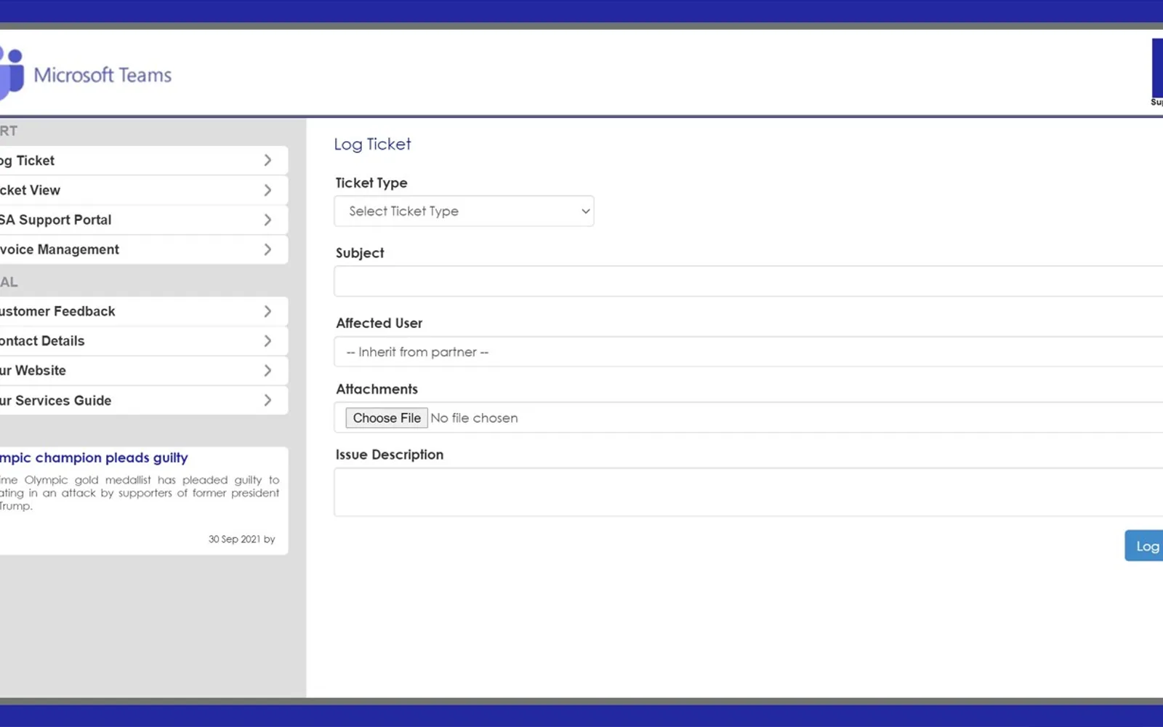Click into the Issue Description text area
The image size is (1163, 727).
(x=749, y=492)
